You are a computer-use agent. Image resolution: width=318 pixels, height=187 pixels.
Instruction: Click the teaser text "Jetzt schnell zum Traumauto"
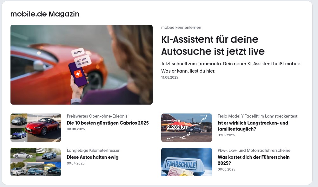pyautogui.click(x=191, y=64)
